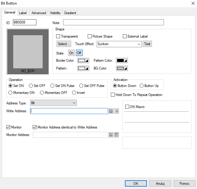Image resolution: width=197 pixels, height=189 pixels.
Task: Switch to the Label tab
Action: tap(23, 13)
